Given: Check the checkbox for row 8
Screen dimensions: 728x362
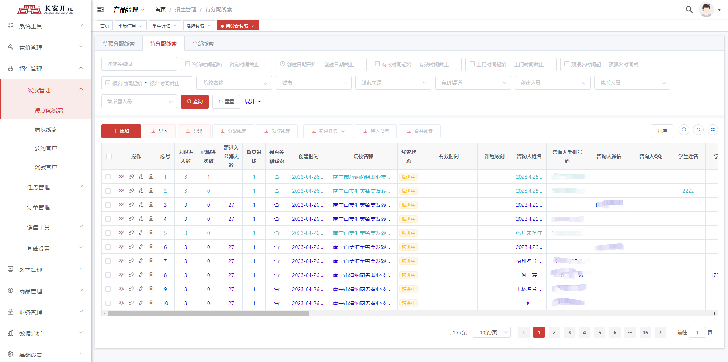Looking at the screenshot, I should [108, 275].
